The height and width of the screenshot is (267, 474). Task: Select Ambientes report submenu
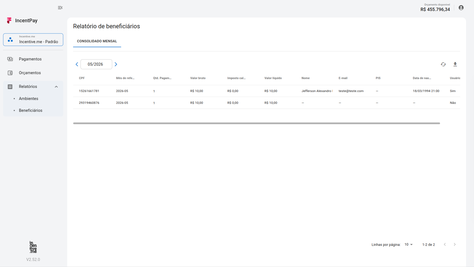(x=29, y=99)
